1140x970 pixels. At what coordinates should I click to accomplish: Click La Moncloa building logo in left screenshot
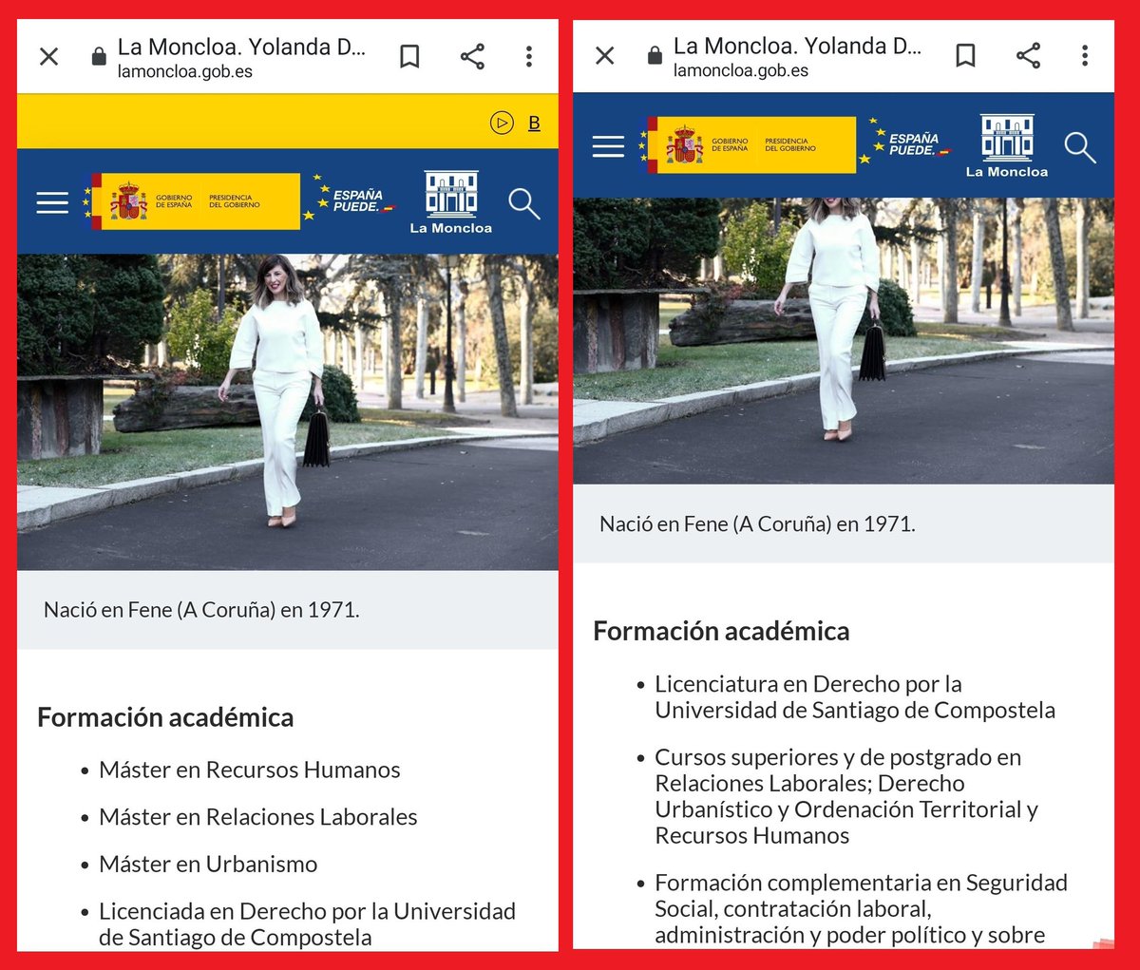tap(451, 202)
